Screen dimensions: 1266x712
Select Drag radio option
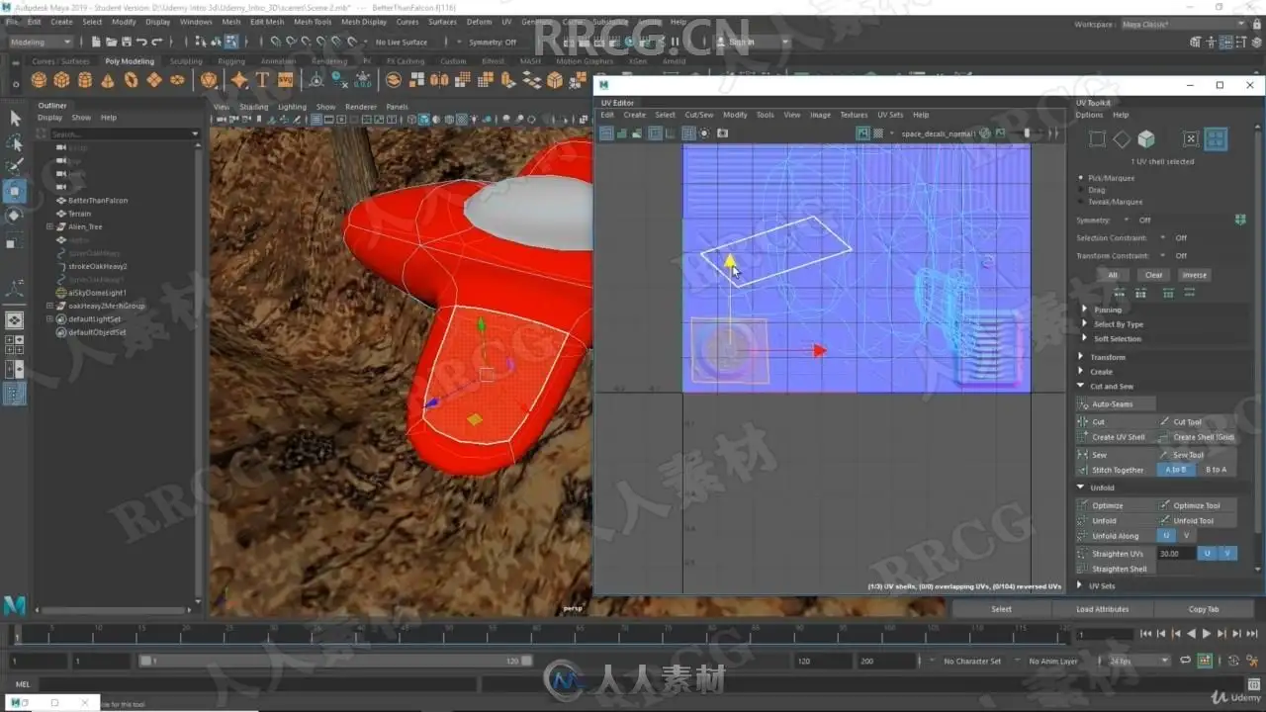(x=1080, y=190)
